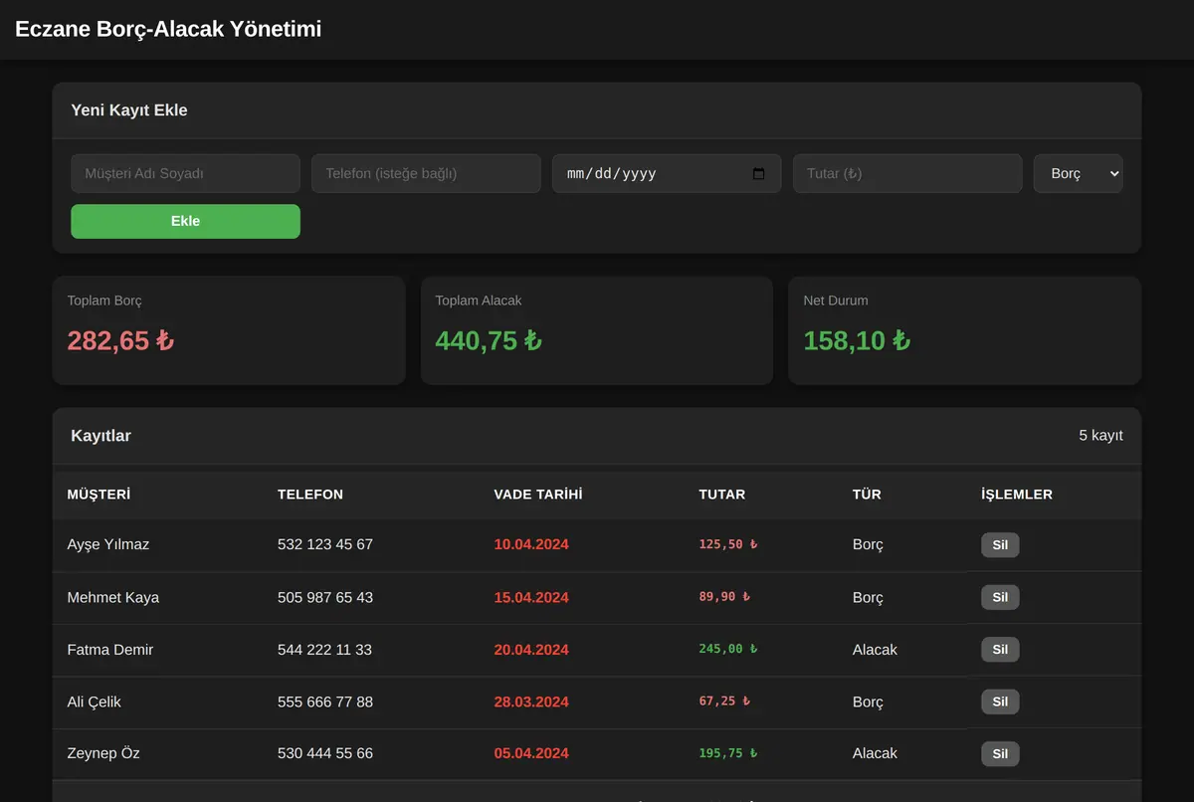
Task: Select the Tutar (₺) amount field
Action: [x=907, y=173]
